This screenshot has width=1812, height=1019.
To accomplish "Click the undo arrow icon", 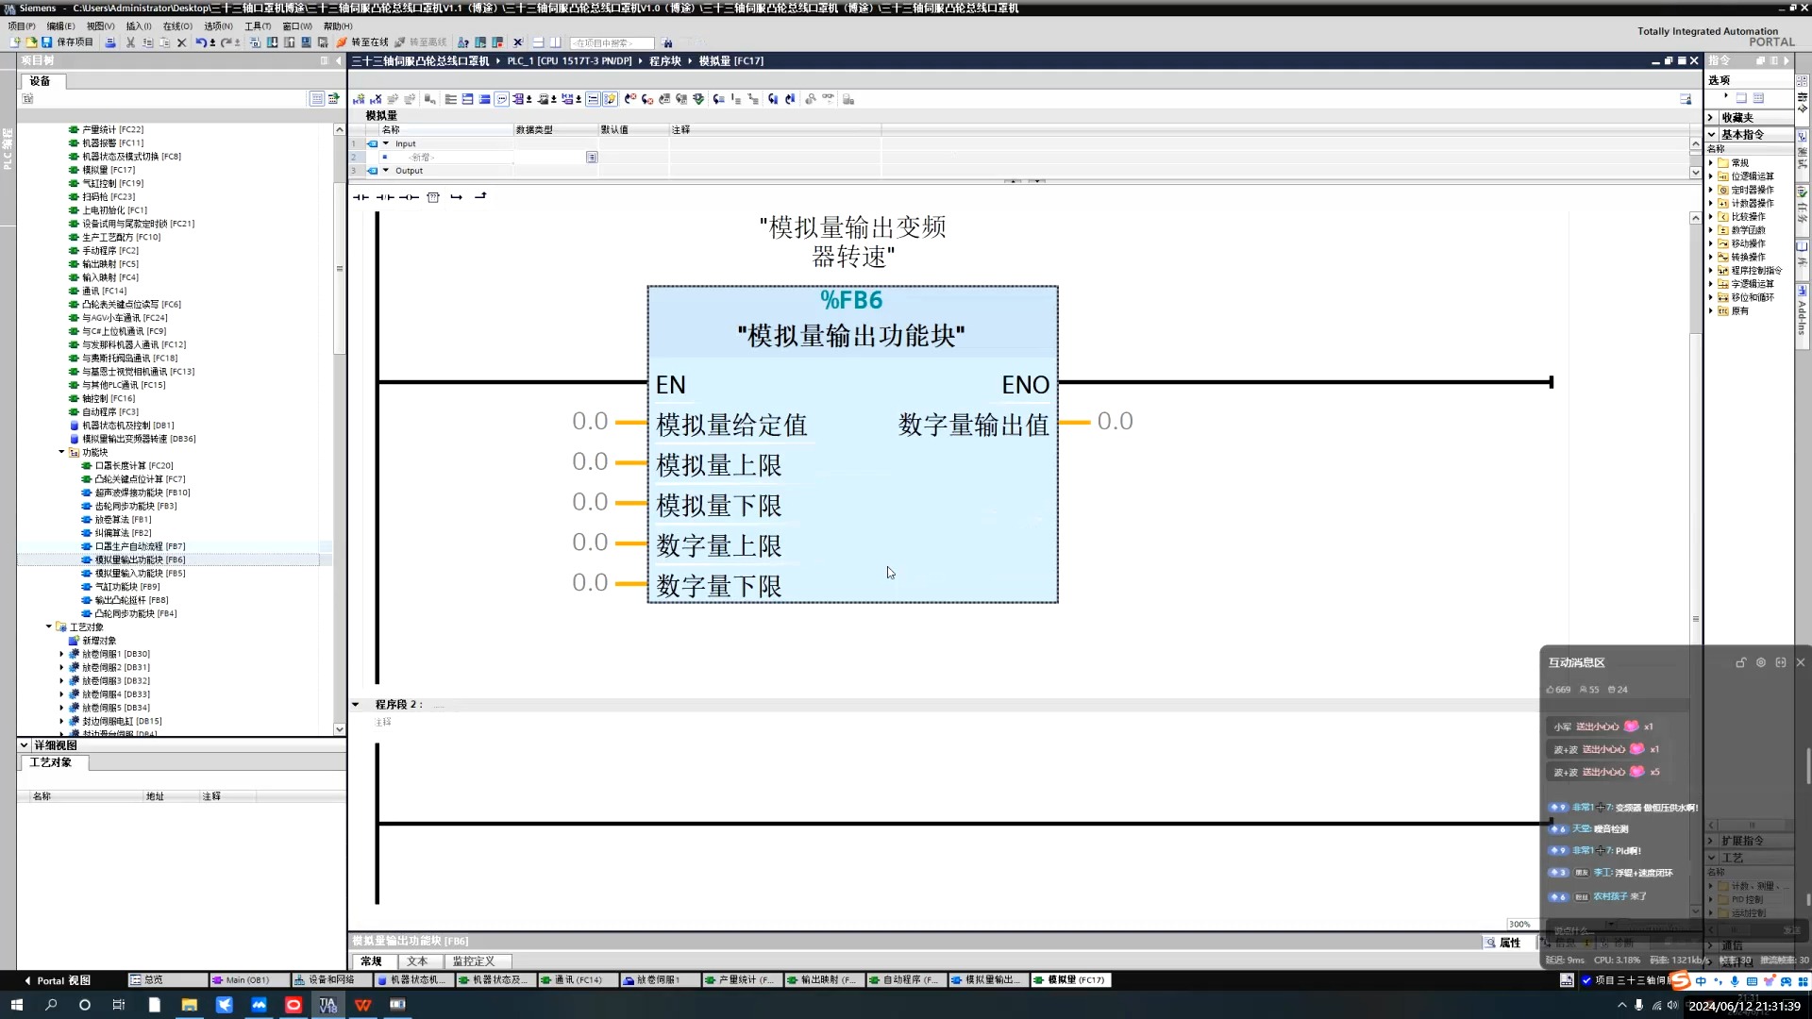I will (200, 42).
